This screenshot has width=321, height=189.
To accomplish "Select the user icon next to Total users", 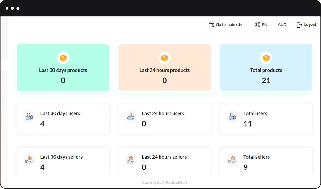I will (x=232, y=117).
